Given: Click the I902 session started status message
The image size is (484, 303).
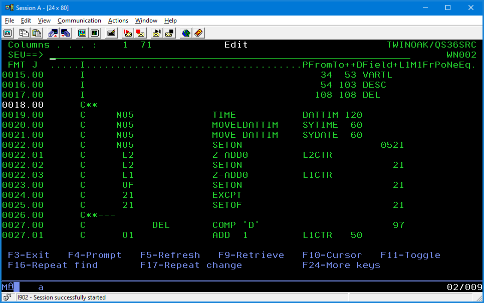Looking at the screenshot, I should pyautogui.click(x=62, y=297).
